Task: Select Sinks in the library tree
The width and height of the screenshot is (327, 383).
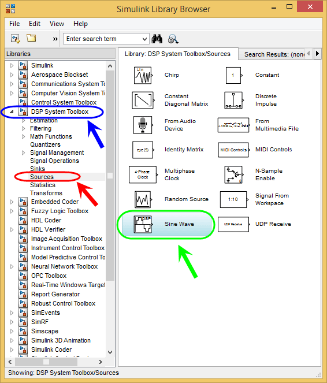Action: pyautogui.click(x=38, y=169)
